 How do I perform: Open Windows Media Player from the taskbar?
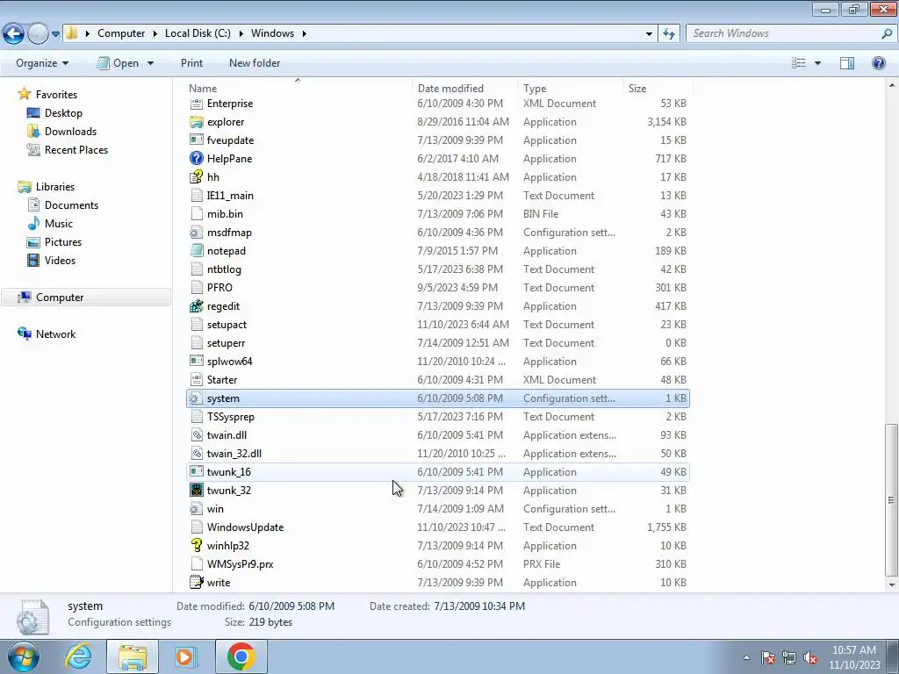tap(184, 656)
